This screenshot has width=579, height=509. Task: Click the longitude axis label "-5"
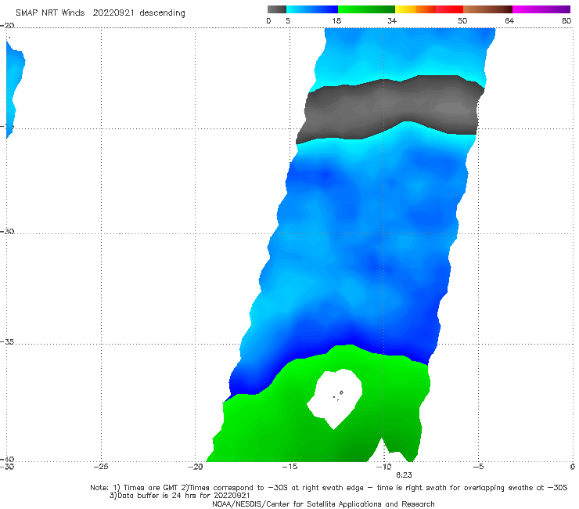(478, 467)
